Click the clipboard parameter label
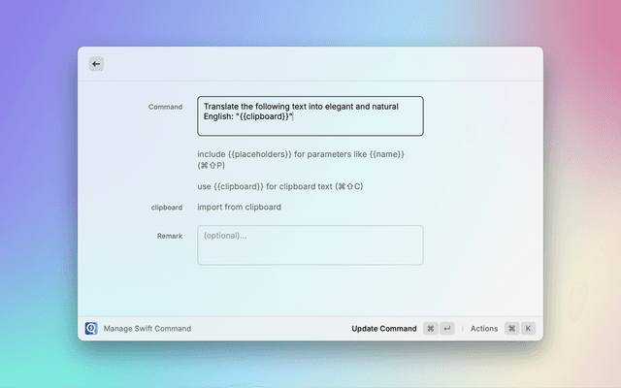This screenshot has width=621, height=388. (166, 208)
